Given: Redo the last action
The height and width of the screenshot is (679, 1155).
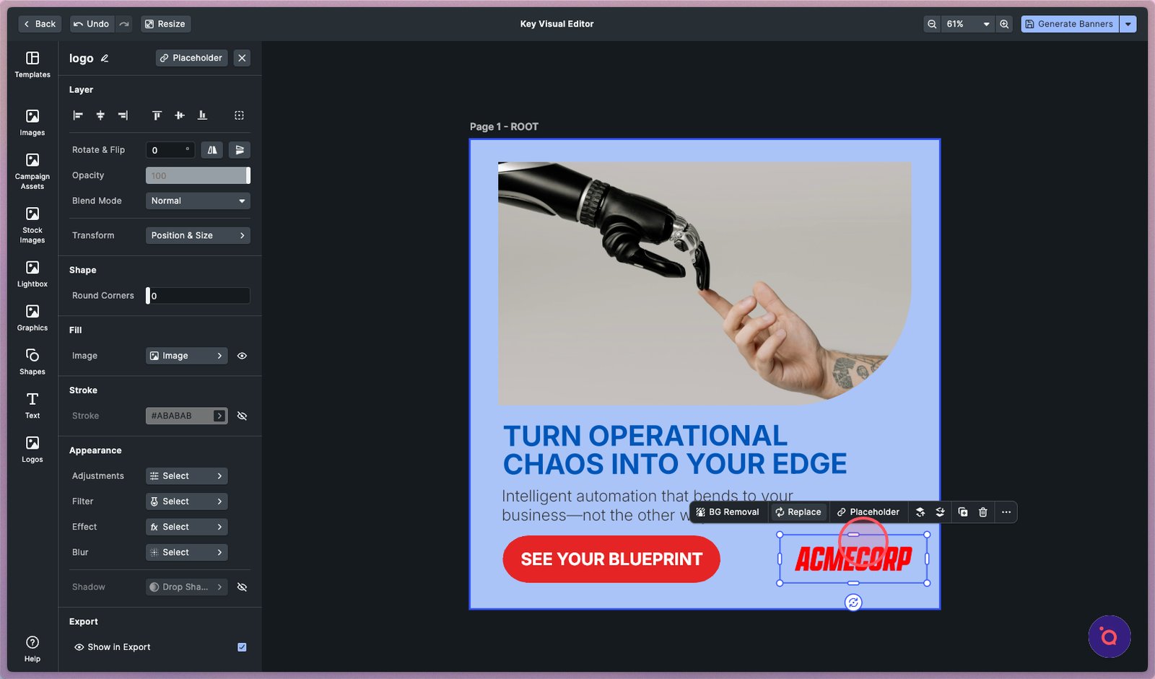Looking at the screenshot, I should tap(124, 24).
